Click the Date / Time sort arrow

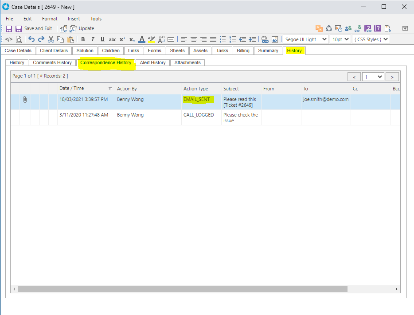coord(110,89)
